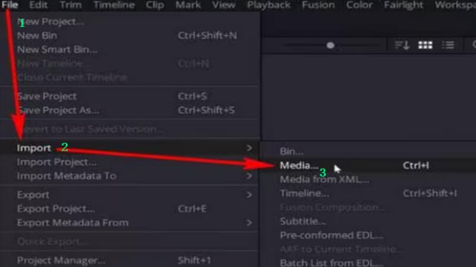Select Subtitle... from the submenu

[303, 221]
